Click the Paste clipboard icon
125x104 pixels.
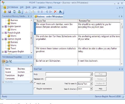[x=34, y=12]
